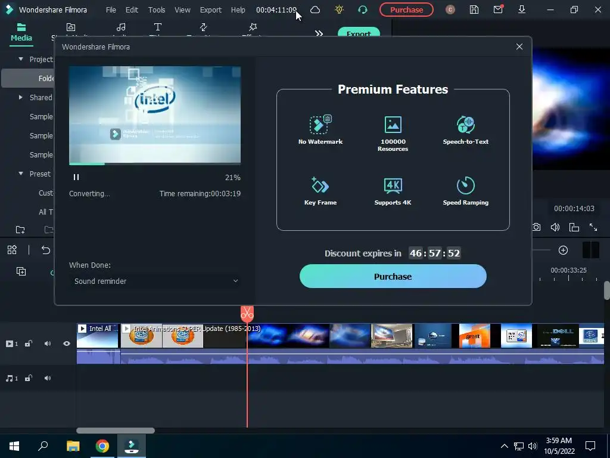Click the download center arrow icon
The height and width of the screenshot is (458, 610).
click(x=522, y=10)
